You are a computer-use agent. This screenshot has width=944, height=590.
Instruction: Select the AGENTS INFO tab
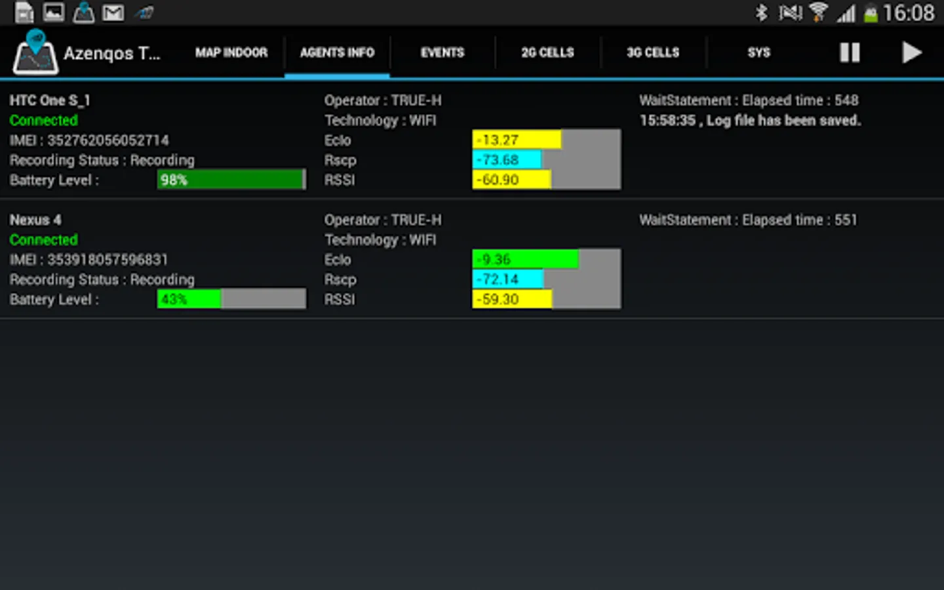point(337,52)
